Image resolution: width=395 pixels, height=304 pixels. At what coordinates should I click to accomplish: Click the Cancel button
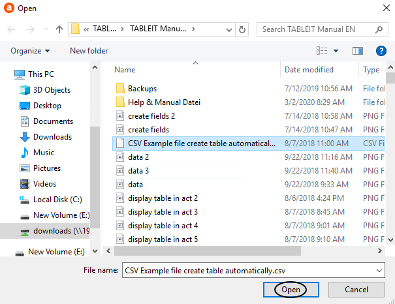pyautogui.click(x=356, y=290)
